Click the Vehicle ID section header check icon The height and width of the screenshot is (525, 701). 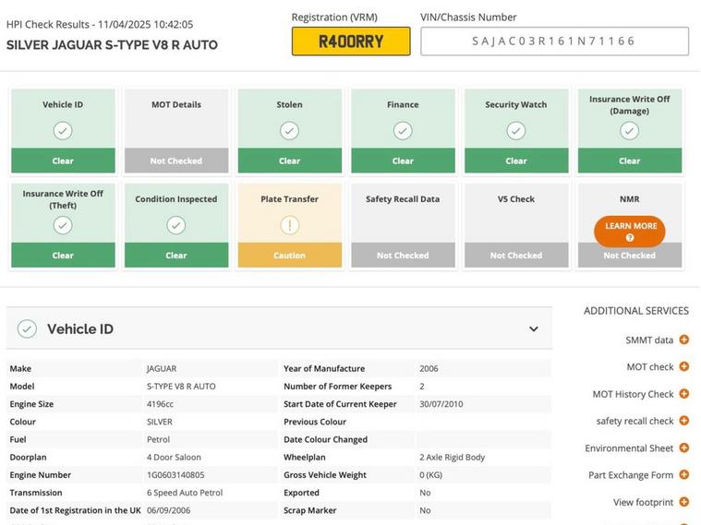[x=27, y=328]
